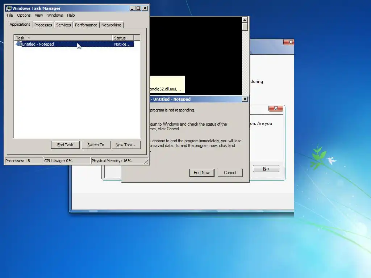Click the No button in background dialog
The width and height of the screenshot is (371, 278).
[x=266, y=169]
